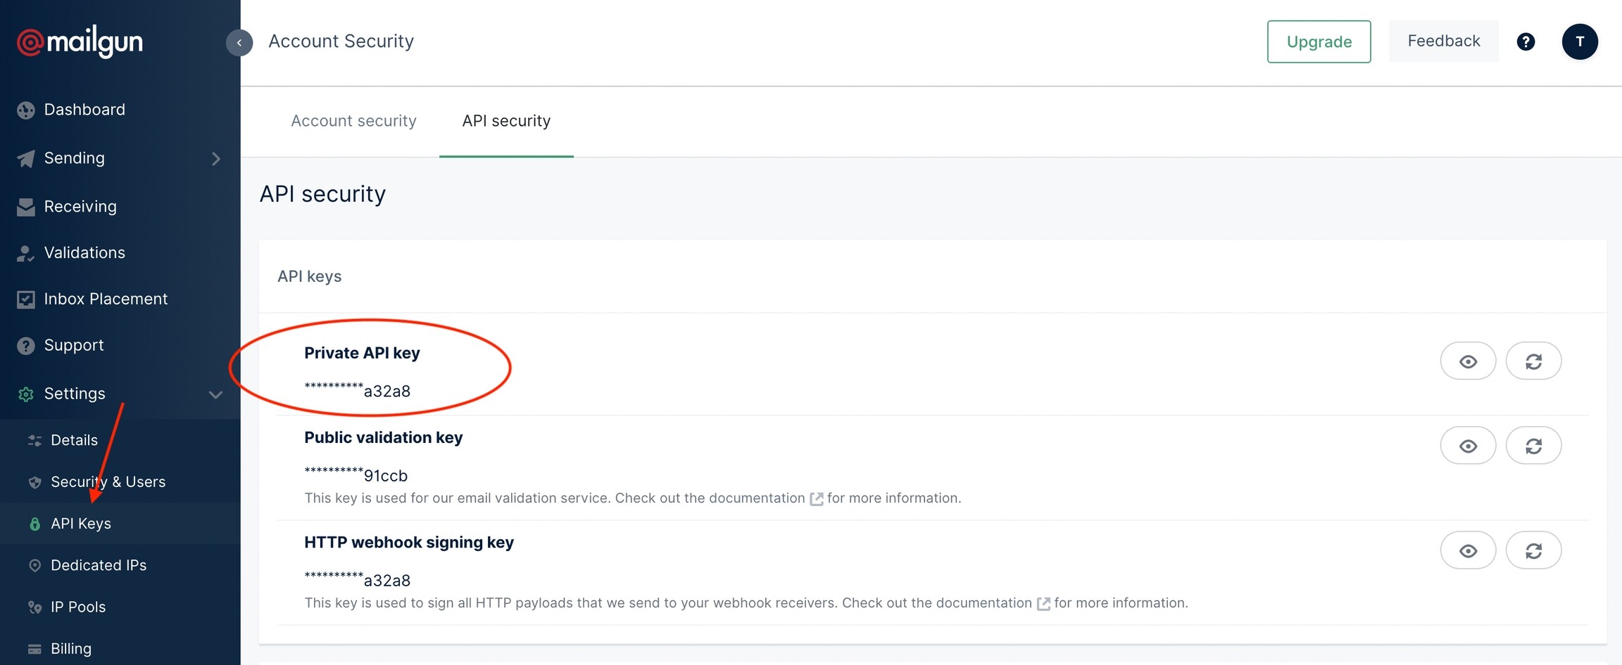
Task: Click the Mailgun logo
Action: point(80,42)
